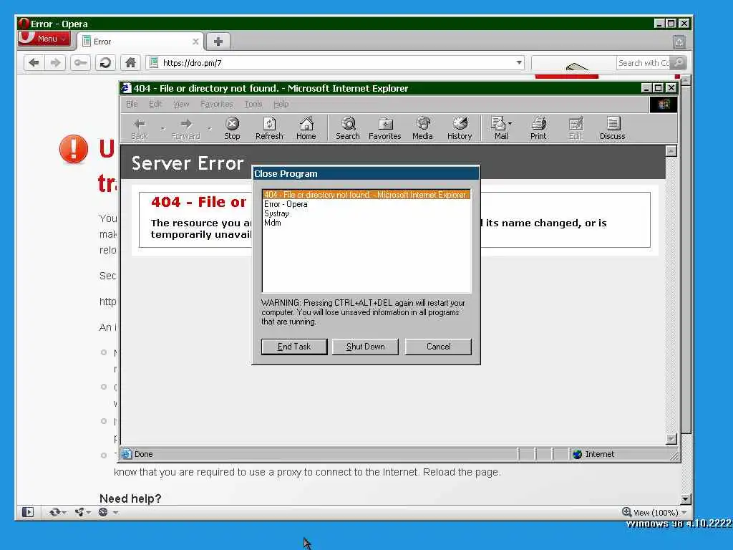Toggle Opera's panel button in status bar
The height and width of the screenshot is (550, 733).
pos(28,512)
